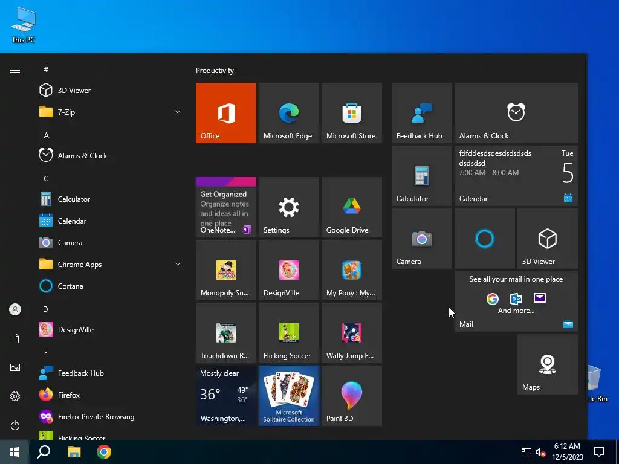
Task: Click the letter C section header
Action: click(x=46, y=179)
